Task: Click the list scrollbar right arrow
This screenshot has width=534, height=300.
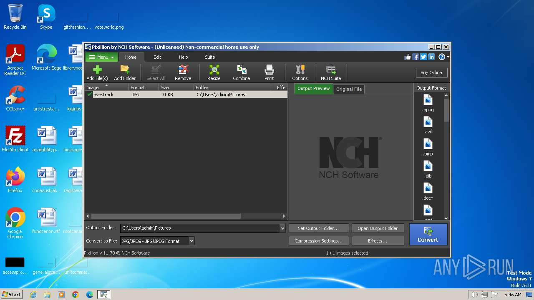Action: tap(284, 216)
